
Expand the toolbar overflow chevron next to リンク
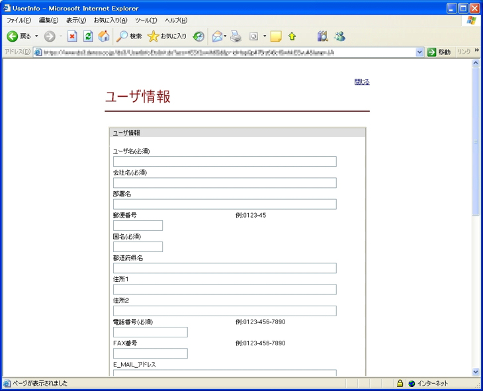click(476, 51)
